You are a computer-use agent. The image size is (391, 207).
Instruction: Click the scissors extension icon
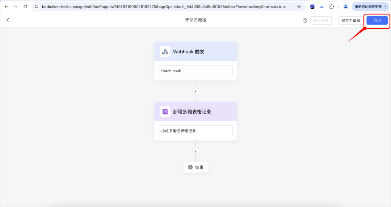tap(322, 7)
